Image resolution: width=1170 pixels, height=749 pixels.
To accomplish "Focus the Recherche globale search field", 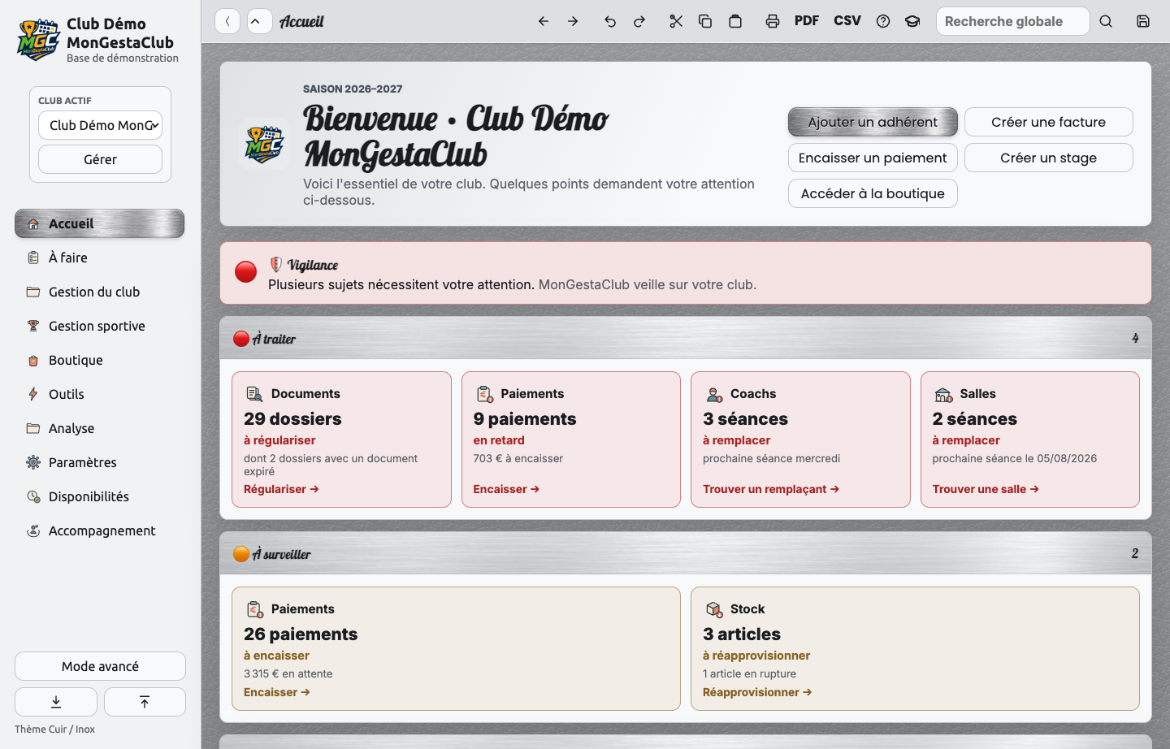I will tap(1012, 21).
